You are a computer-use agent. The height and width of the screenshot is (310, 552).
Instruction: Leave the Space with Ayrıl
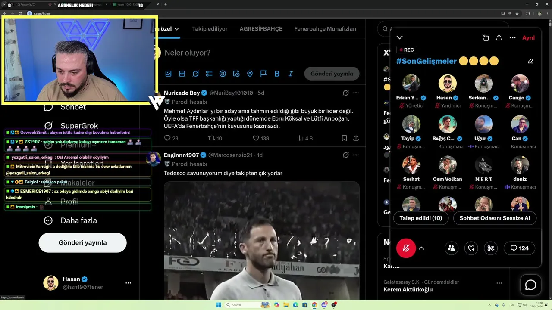528,38
